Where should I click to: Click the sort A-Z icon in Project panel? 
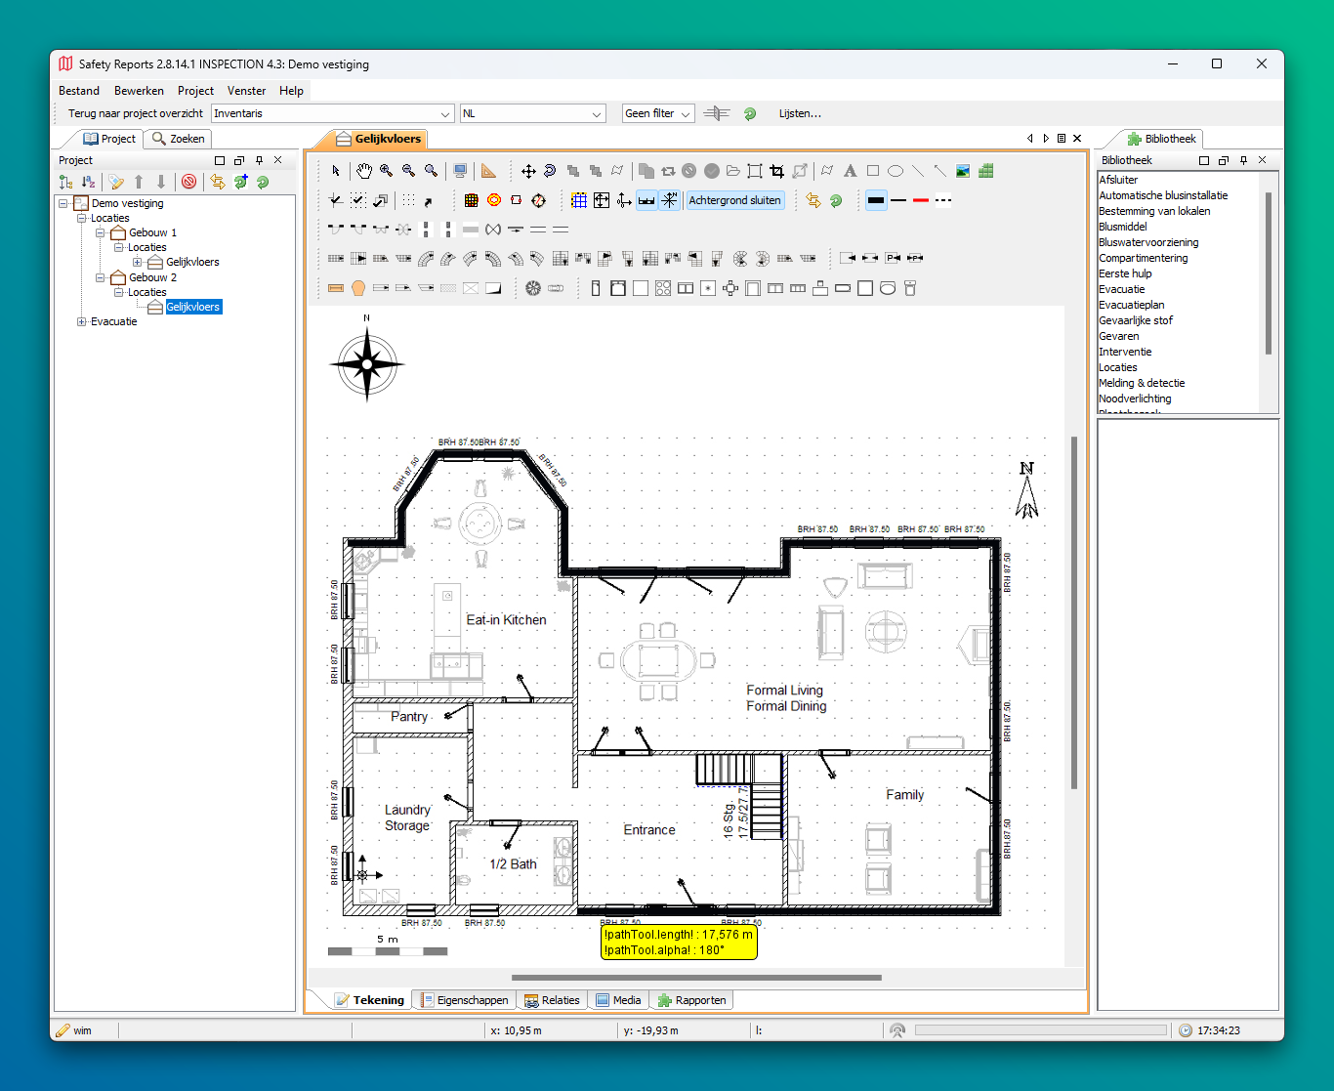[89, 182]
